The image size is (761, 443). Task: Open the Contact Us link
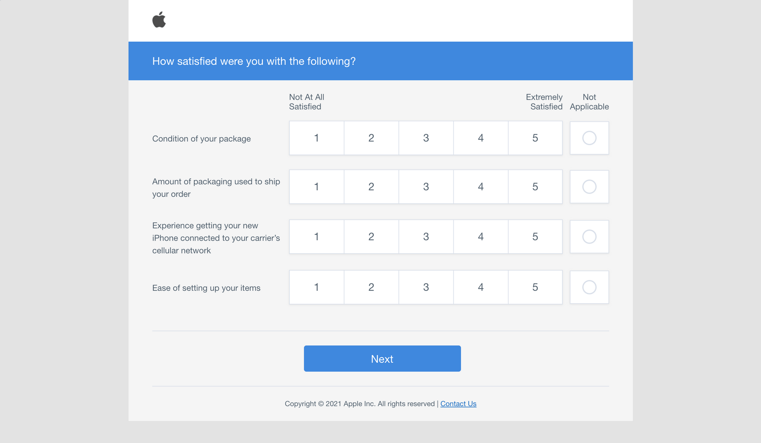(458, 403)
